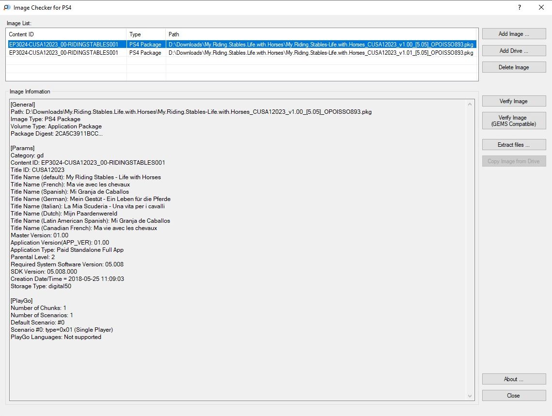The height and width of the screenshot is (416, 552).
Task: Select the v1.00 package row path
Action: [x=321, y=44]
